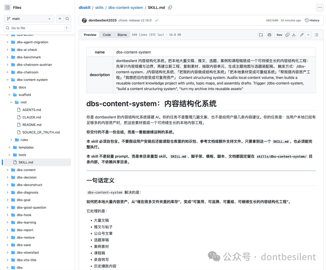Switch to the Code tab
The height and width of the screenshot is (270, 326).
coord(107,35)
